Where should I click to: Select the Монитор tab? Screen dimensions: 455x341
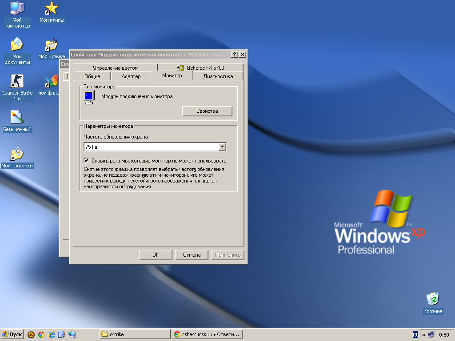[172, 75]
